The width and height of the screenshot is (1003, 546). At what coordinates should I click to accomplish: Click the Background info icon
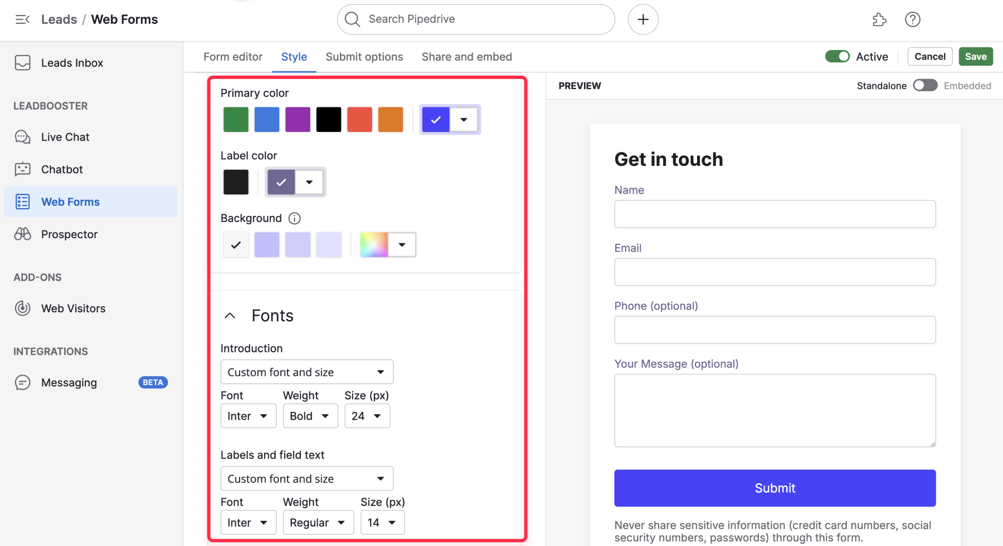(x=295, y=218)
